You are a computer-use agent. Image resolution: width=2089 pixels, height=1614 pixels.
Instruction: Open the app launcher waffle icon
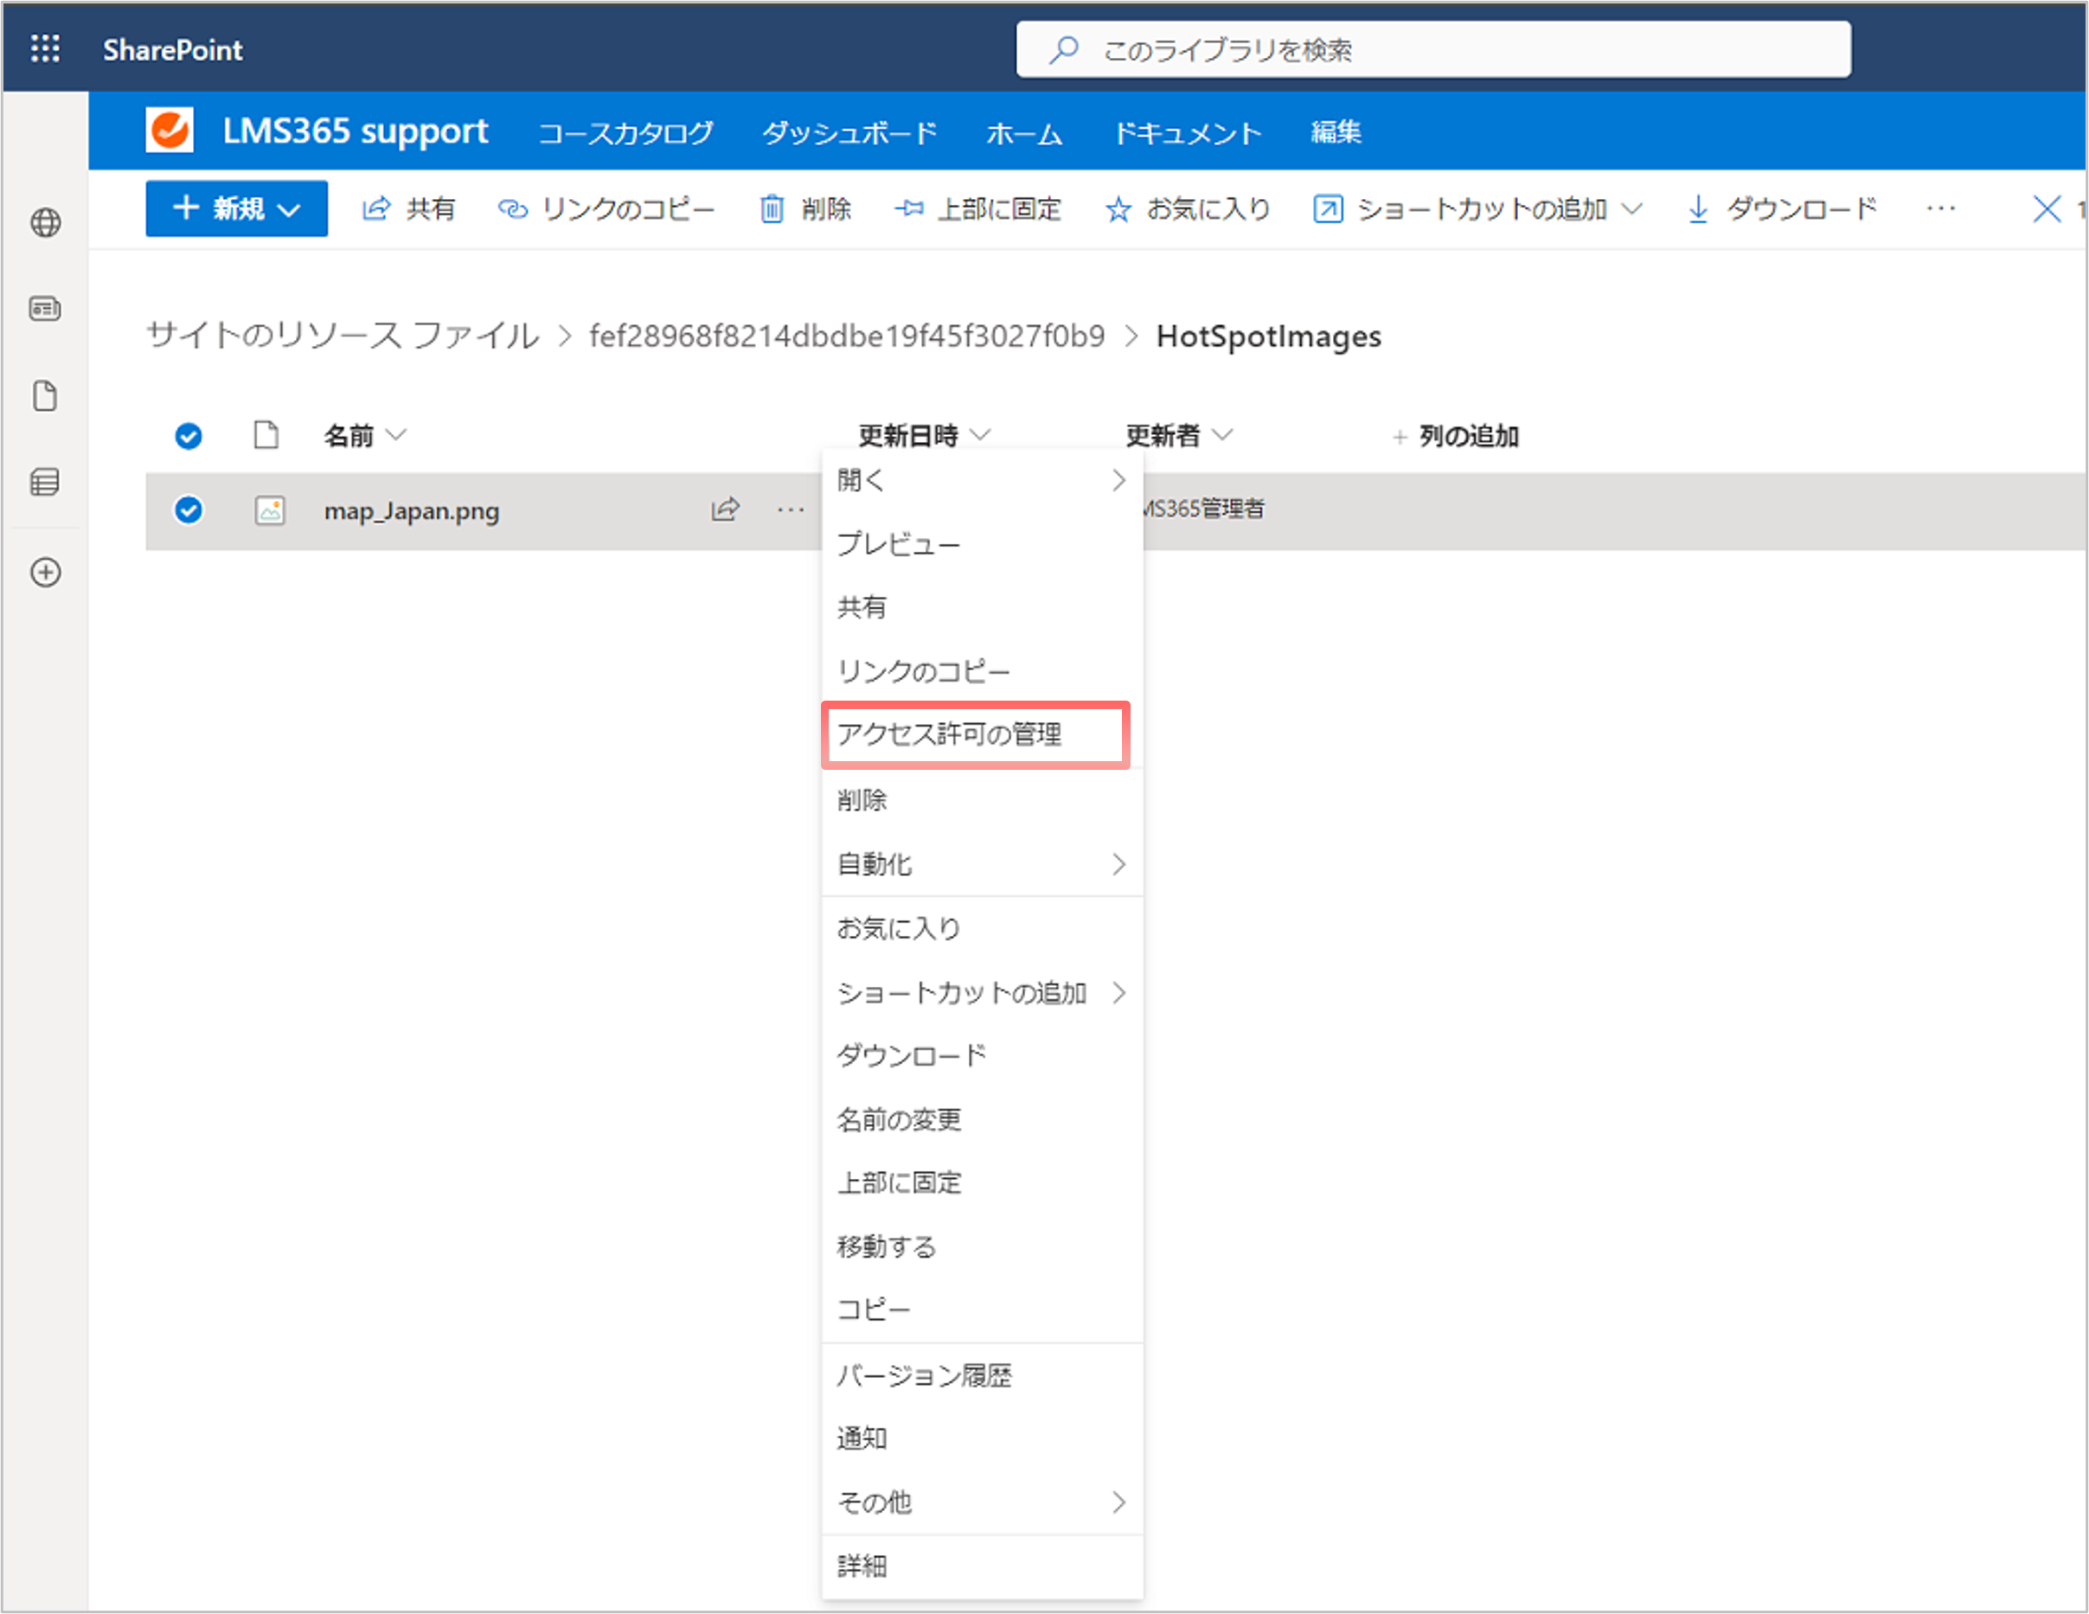coord(45,48)
